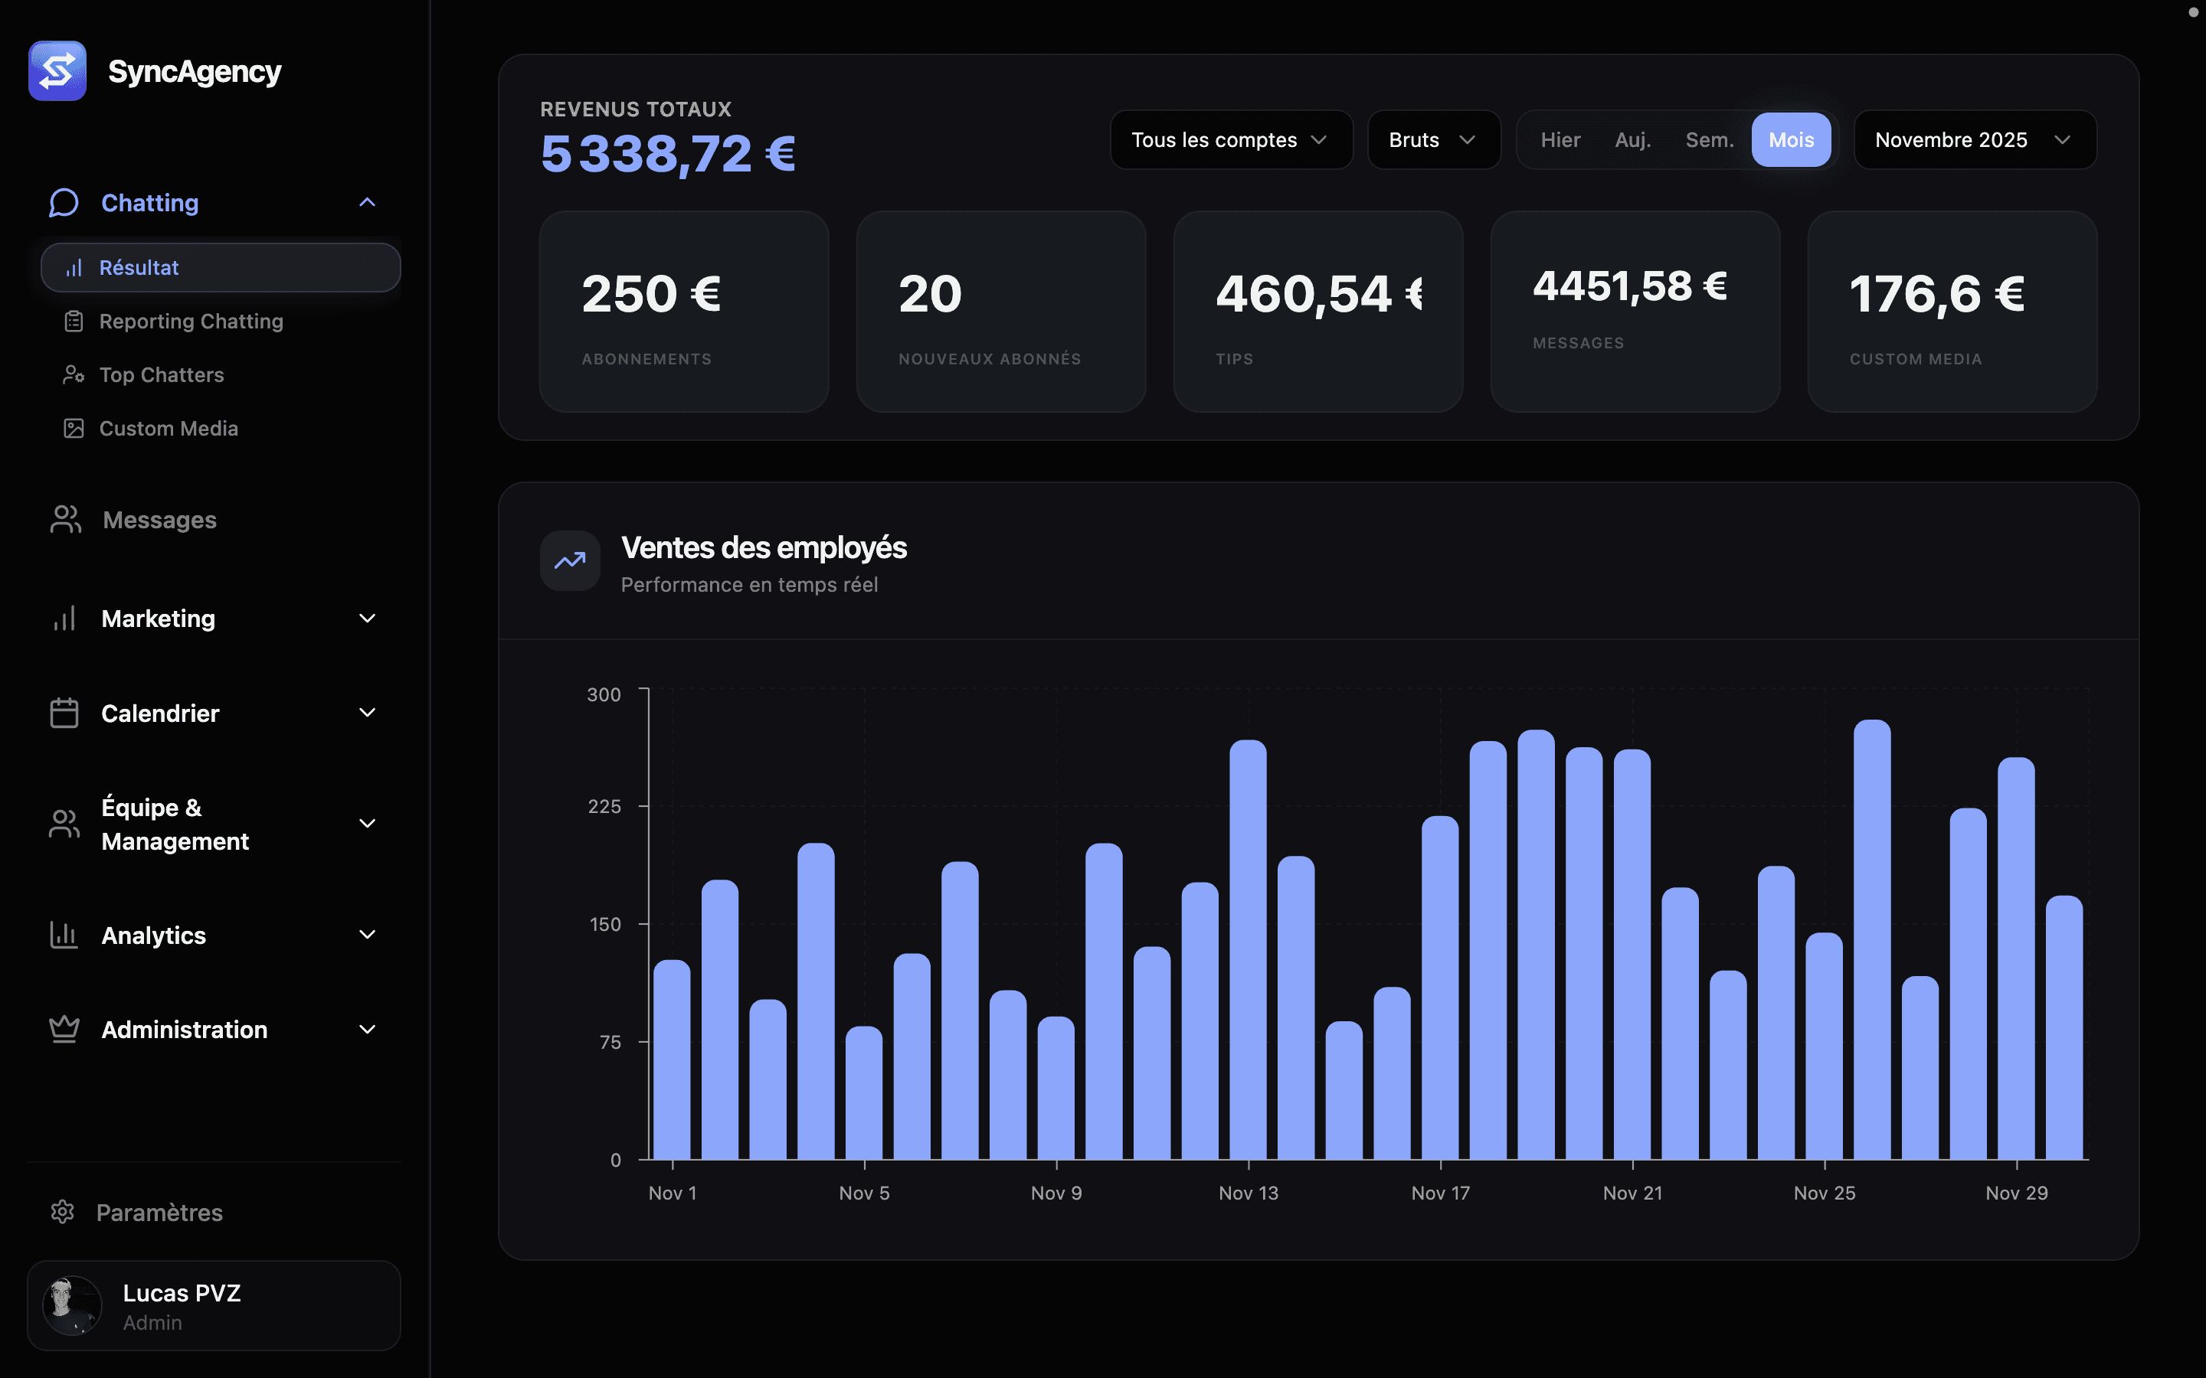This screenshot has height=1378, width=2206.
Task: Select the Auj. period option
Action: pos(1632,140)
